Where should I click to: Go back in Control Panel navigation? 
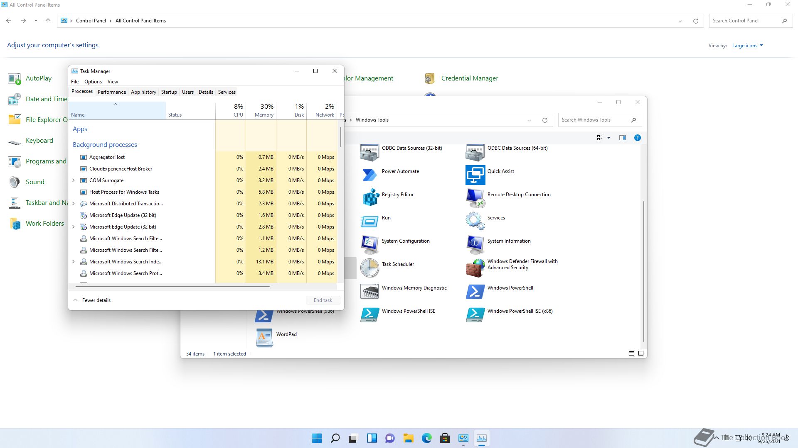pyautogui.click(x=9, y=21)
